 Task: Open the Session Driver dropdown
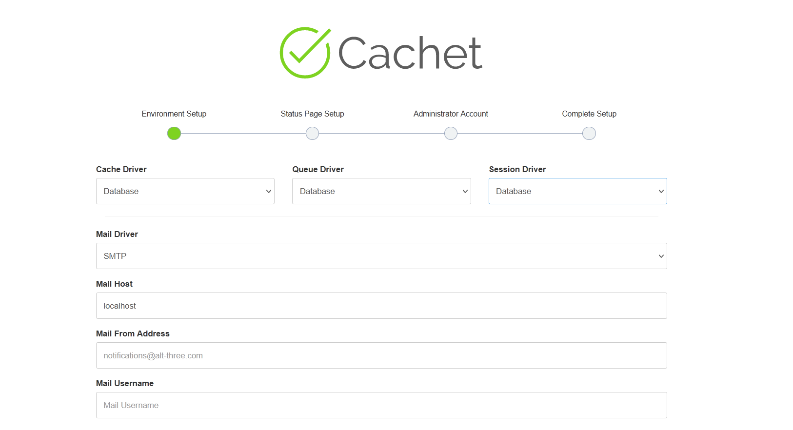(x=578, y=191)
